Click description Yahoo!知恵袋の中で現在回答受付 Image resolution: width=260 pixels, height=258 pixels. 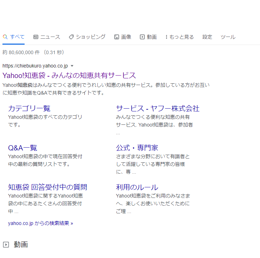pyautogui.click(x=45, y=160)
